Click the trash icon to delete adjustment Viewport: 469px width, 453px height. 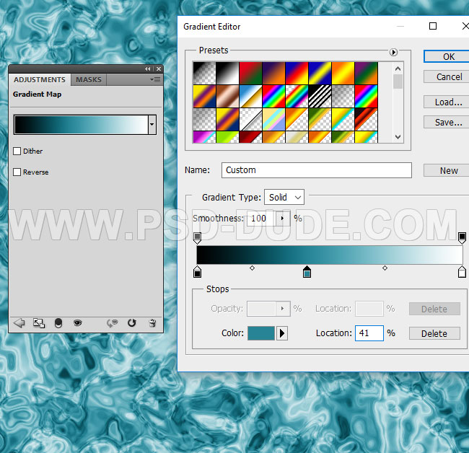(x=152, y=323)
